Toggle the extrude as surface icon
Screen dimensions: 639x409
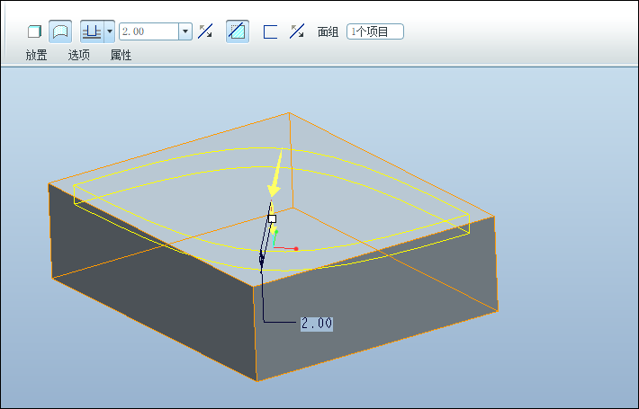(x=60, y=31)
